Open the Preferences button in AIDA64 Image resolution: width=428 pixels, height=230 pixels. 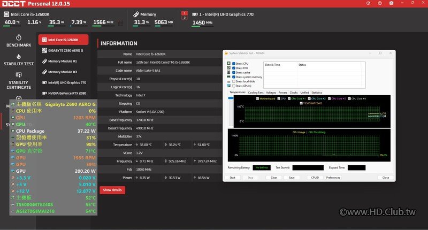333,178
